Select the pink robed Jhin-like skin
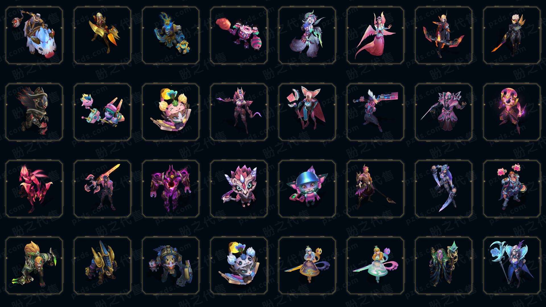The width and height of the screenshot is (546, 307). tap(444, 112)
